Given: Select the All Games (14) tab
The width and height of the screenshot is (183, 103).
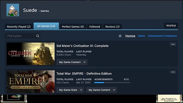Looking at the screenshot, I should 46,26.
